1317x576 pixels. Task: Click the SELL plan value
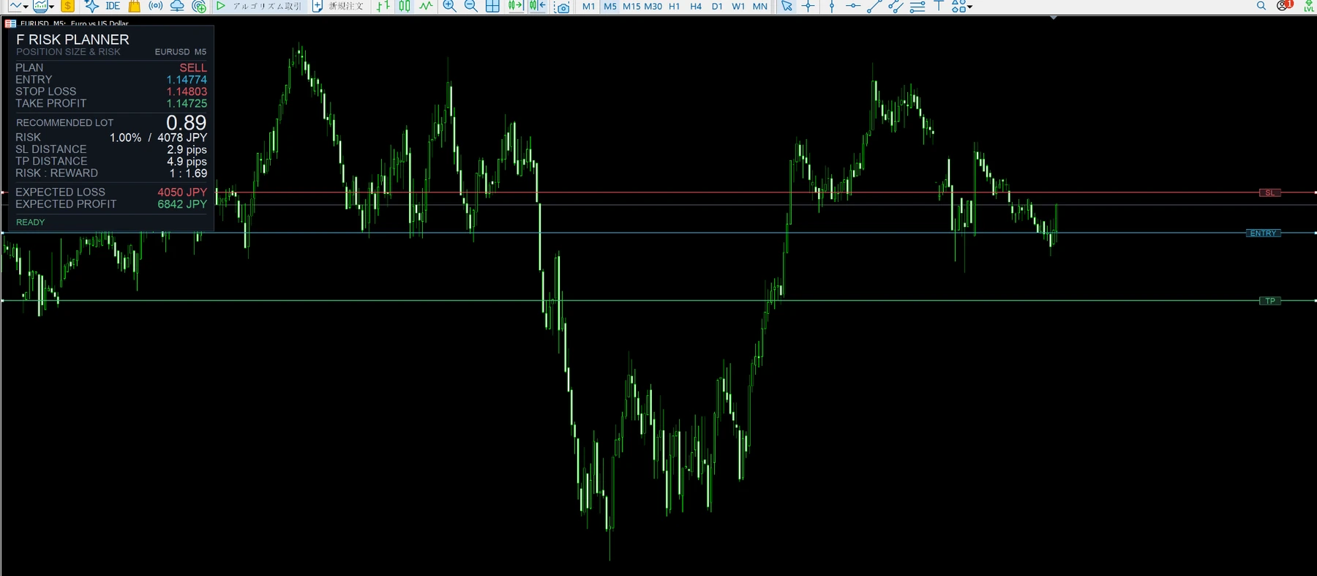click(x=193, y=67)
